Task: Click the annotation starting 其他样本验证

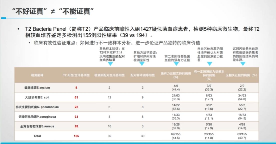Action: (112, 54)
